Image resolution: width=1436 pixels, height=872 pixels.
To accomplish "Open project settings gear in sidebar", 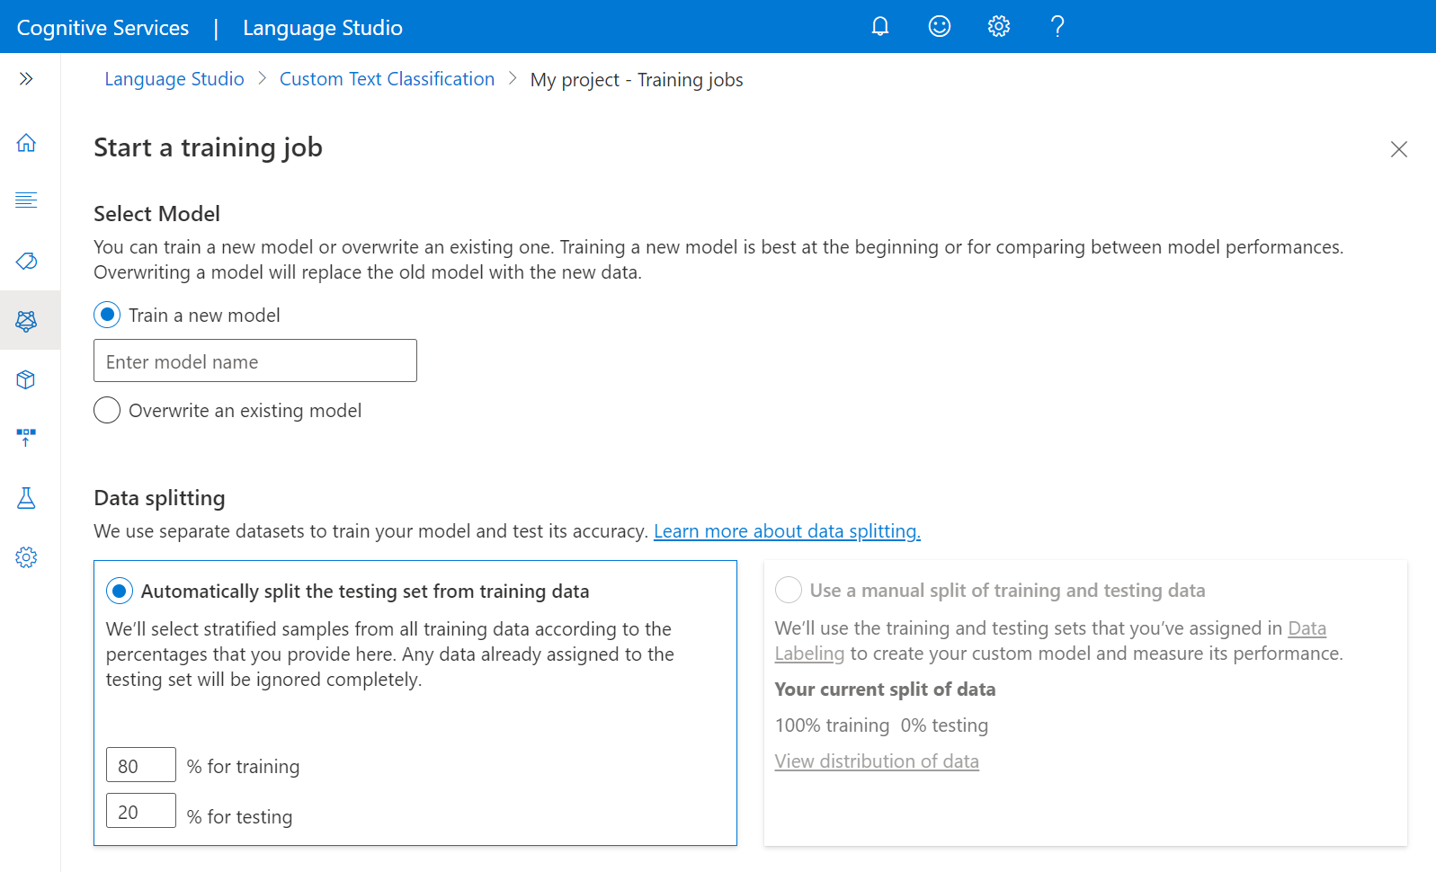I will (26, 557).
